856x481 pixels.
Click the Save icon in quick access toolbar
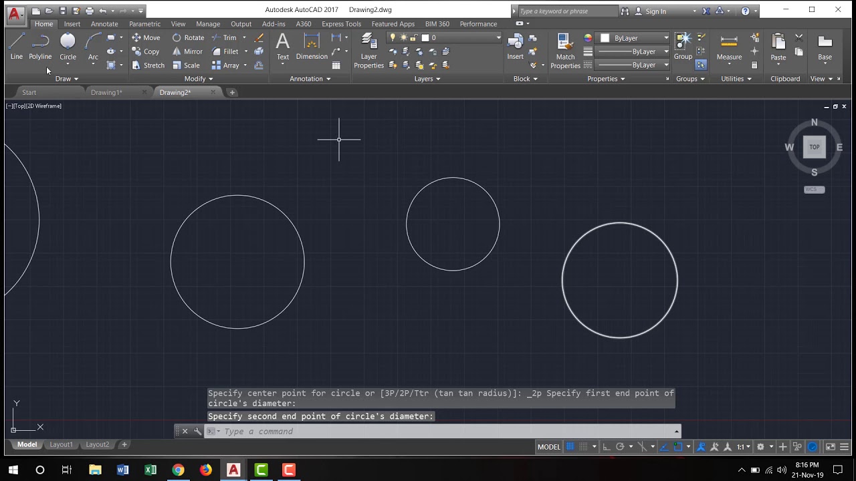pos(62,11)
